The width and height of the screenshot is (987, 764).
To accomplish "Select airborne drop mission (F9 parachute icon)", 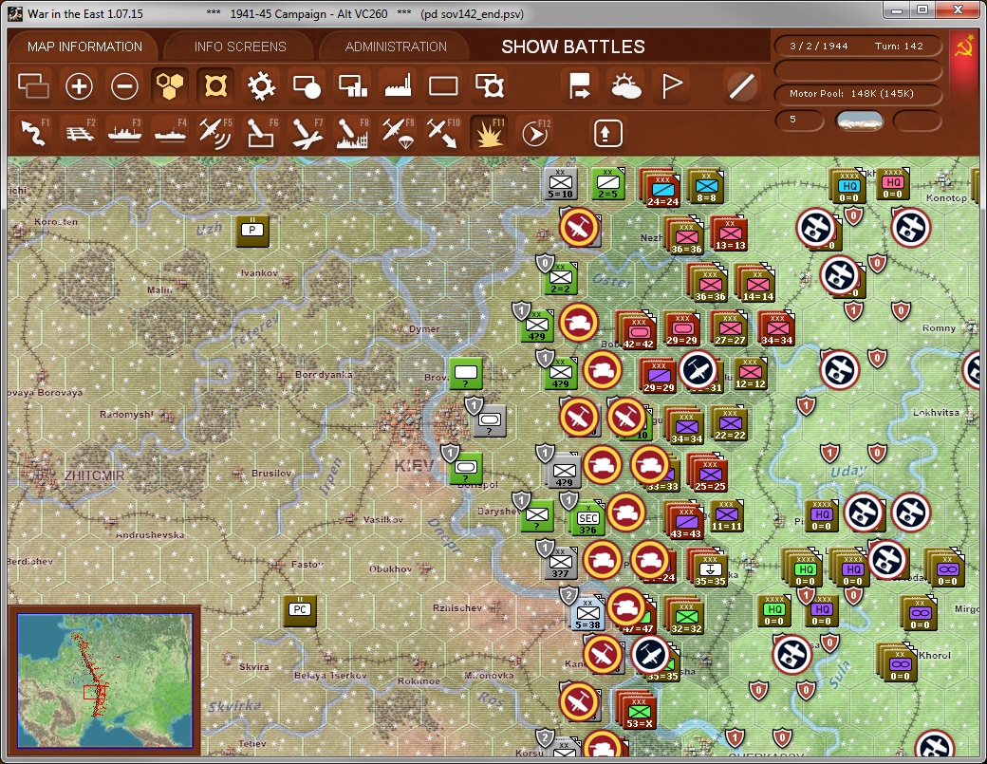I will click(x=397, y=131).
